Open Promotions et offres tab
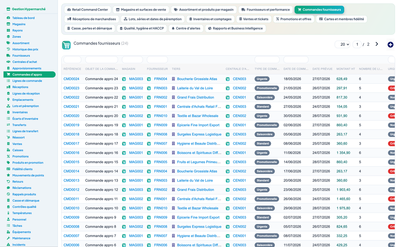 [x=294, y=19]
